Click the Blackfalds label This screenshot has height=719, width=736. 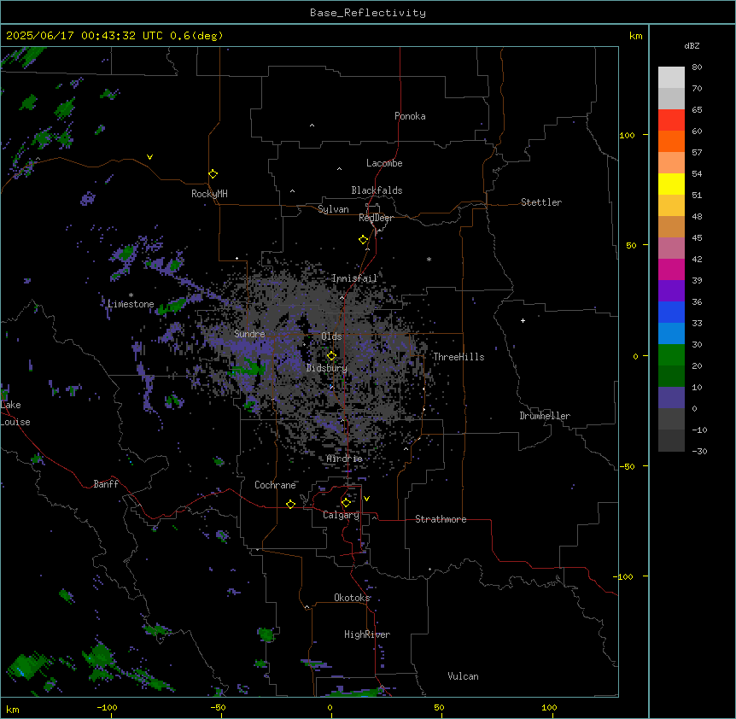click(377, 190)
